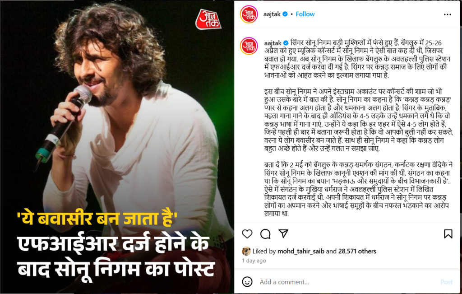Image resolution: width=462 pixels, height=294 pixels.
Task: Open mohd_tahir_saib's profile from likes
Action: click(301, 251)
